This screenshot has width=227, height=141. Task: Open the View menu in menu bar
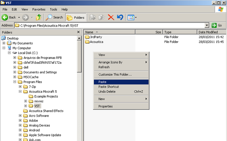(x=25, y=9)
